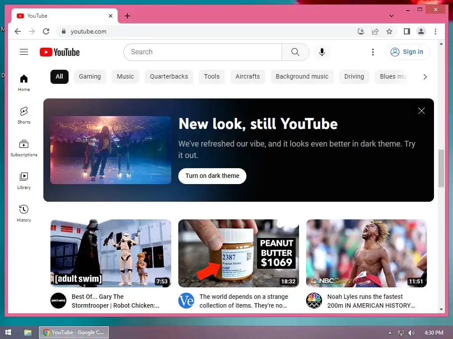The width and height of the screenshot is (453, 339).
Task: Click the YouTube logo
Action: click(x=60, y=52)
